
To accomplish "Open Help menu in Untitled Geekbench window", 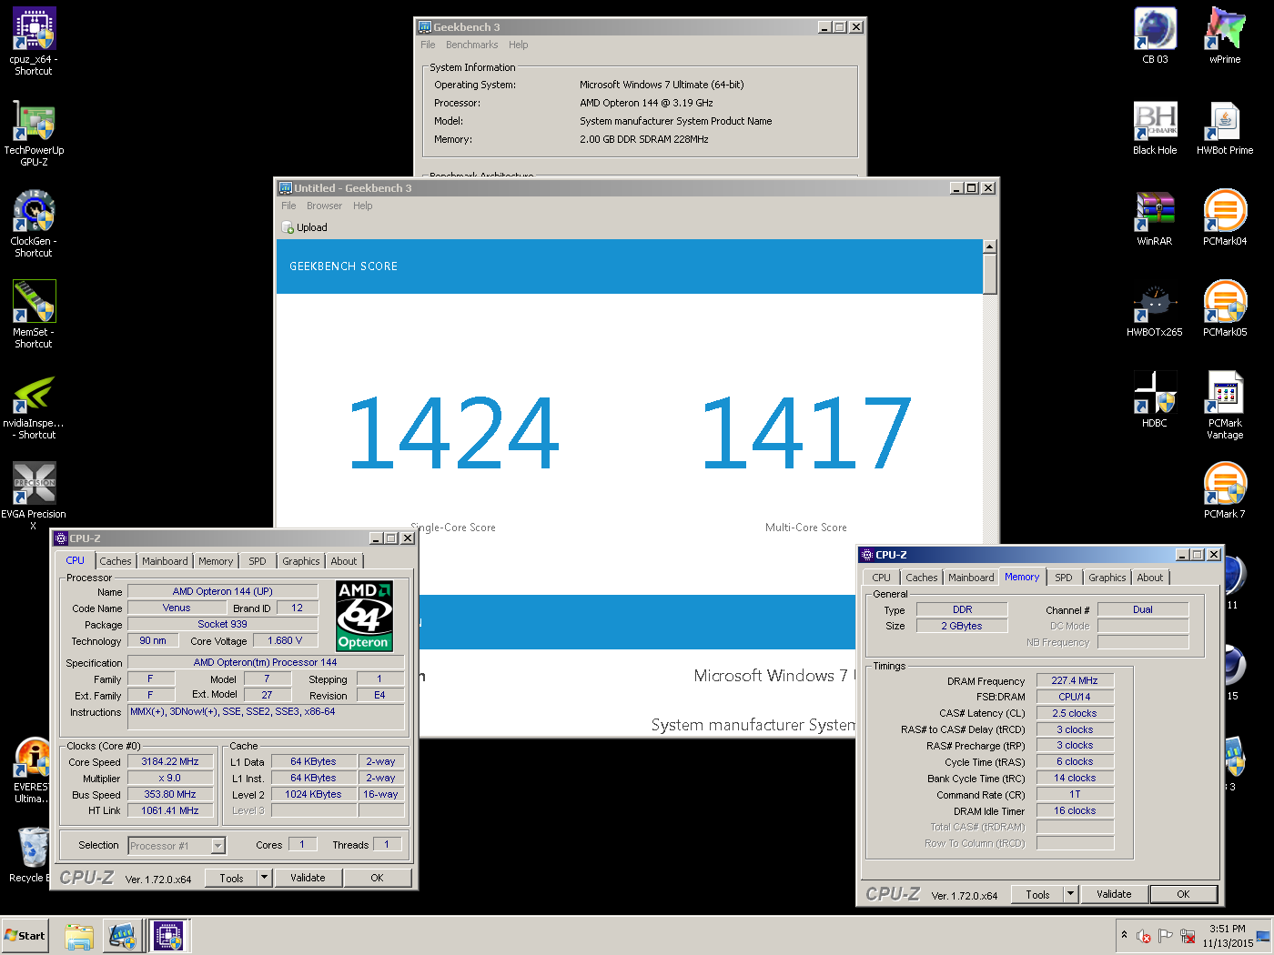I will [363, 206].
